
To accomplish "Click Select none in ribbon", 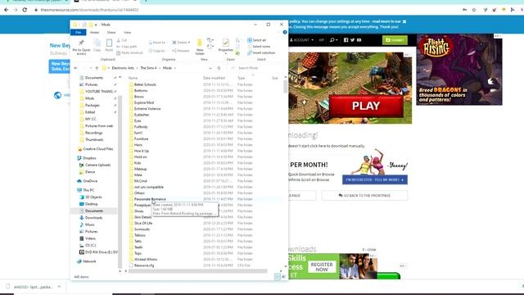I will [x=259, y=47].
